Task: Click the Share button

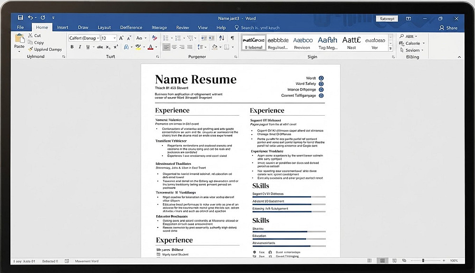Action: coord(448,28)
